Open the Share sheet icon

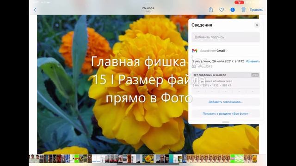pos(211,10)
